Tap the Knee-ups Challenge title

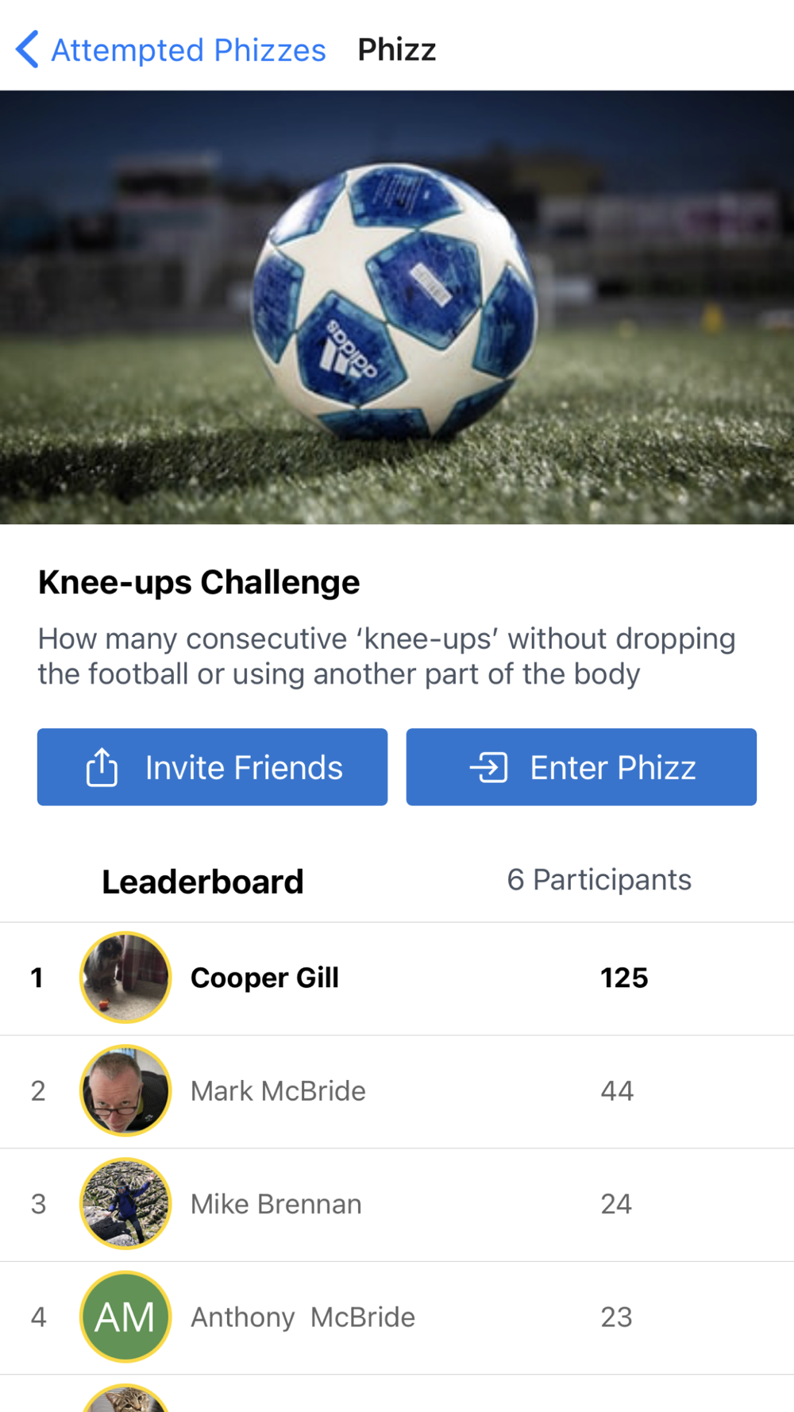pos(198,582)
